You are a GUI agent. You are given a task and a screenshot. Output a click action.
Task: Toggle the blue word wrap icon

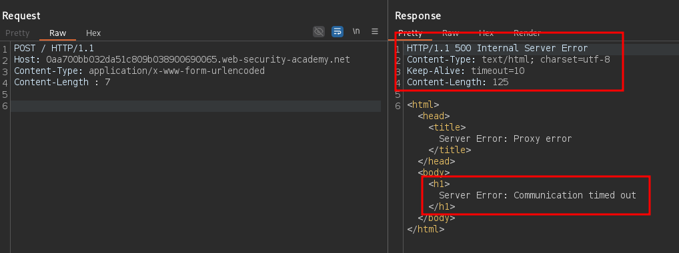(337, 31)
